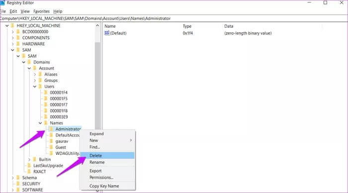Click the zero-length binary value data cell
The height and width of the screenshot is (193, 348).
coord(248,33)
